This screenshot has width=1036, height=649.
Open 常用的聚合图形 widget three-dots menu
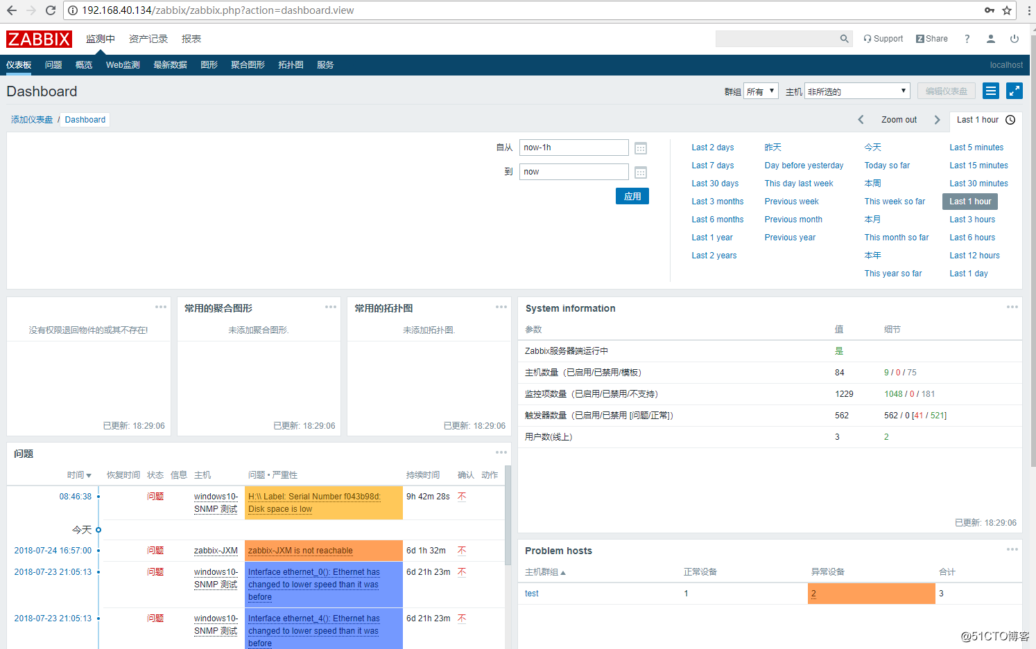pos(331,307)
